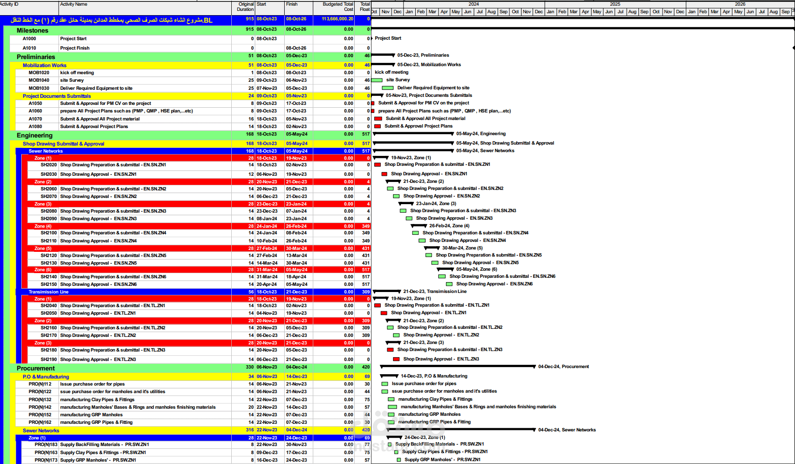Click Gantt bar for manufacturing Clay Pipes
Viewport: 795px width, 464px height.
pos(391,399)
